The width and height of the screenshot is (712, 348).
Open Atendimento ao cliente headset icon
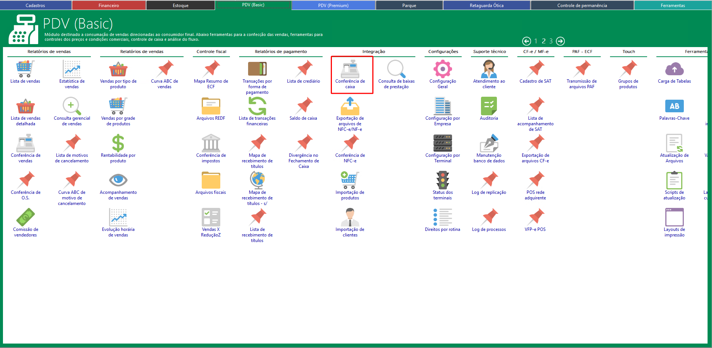(x=489, y=69)
